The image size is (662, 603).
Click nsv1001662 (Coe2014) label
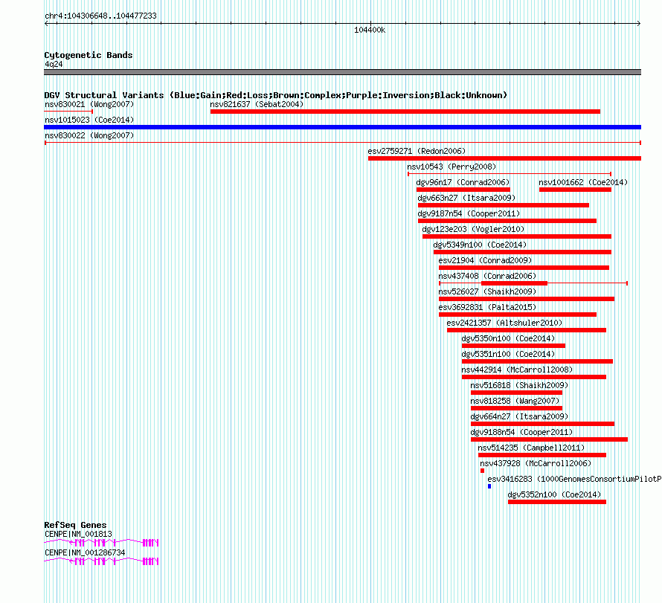pyautogui.click(x=583, y=182)
